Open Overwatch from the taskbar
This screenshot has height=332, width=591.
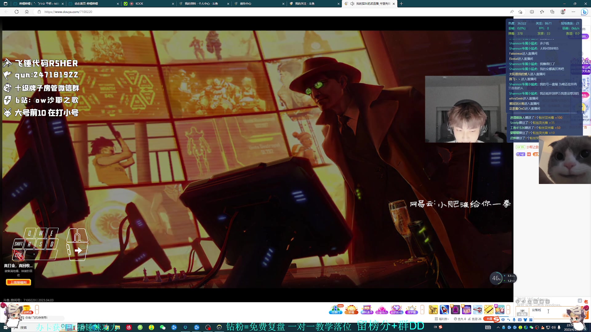(x=219, y=327)
